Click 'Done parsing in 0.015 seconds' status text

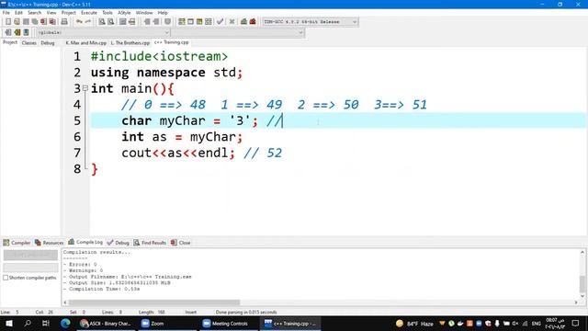(x=246, y=313)
